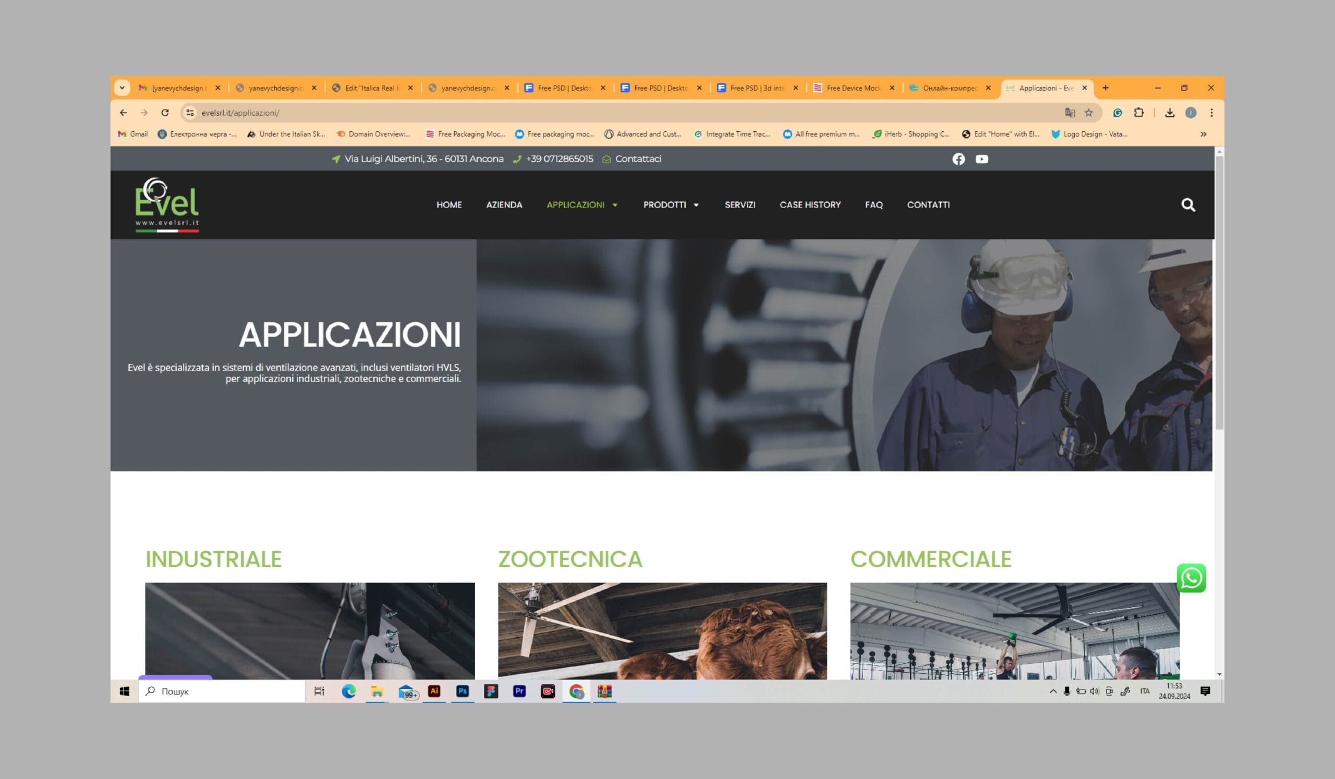Expand the APPLICAZIONI menu dropdown
This screenshot has height=779, width=1335.
(614, 205)
